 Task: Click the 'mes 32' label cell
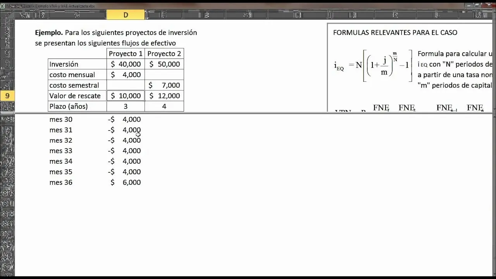(x=61, y=140)
